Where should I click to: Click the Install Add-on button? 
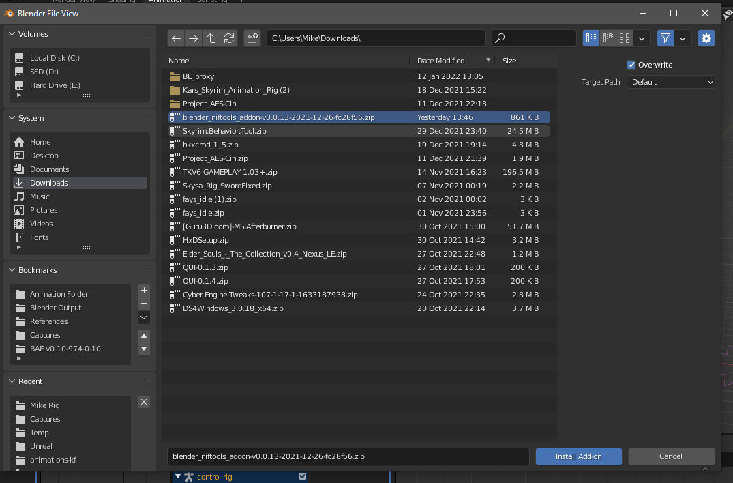pos(579,456)
